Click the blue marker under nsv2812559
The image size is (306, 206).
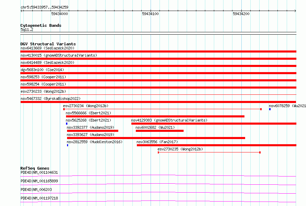[67, 145]
